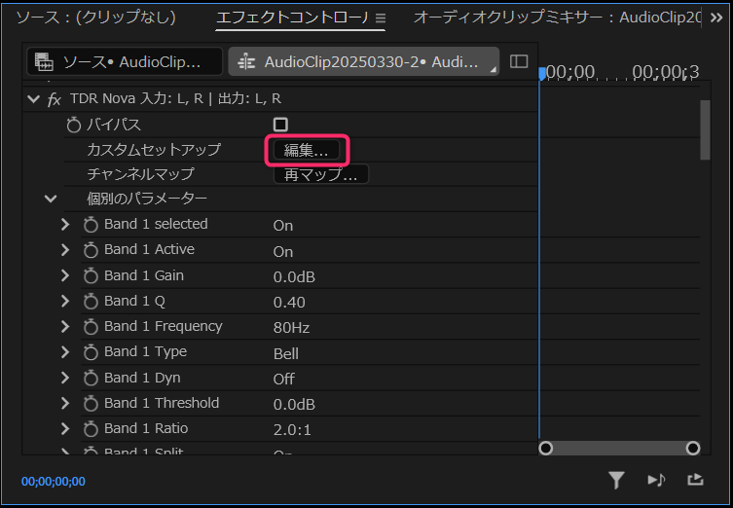Click the stopwatch icon for Band 1 Gain
Viewport: 733px width, 508px height.
[x=92, y=276]
